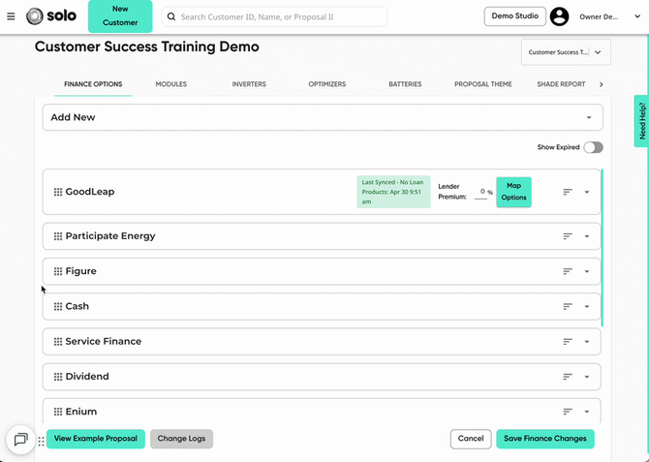Switch to the Batteries tab

(x=405, y=84)
